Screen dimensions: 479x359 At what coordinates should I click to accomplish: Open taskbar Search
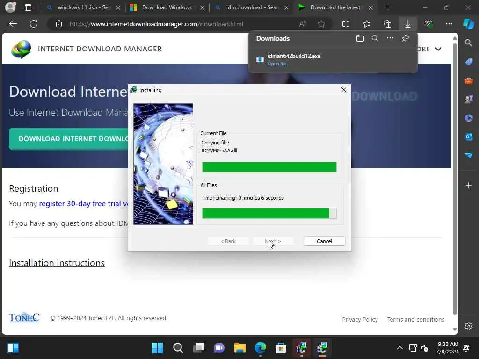[178, 348]
